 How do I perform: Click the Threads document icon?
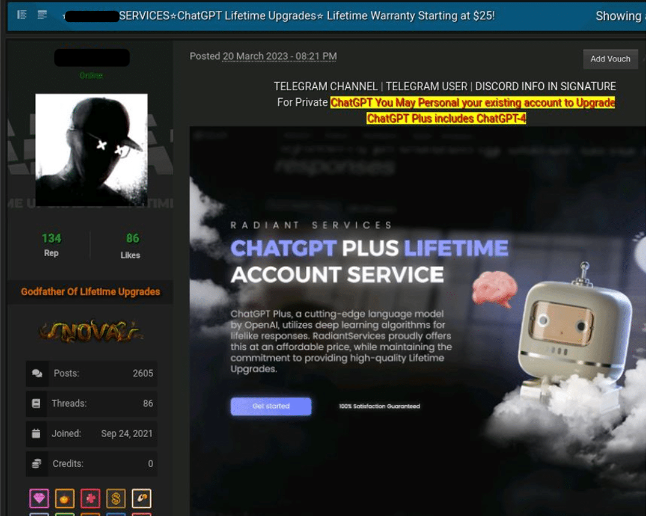pos(36,404)
